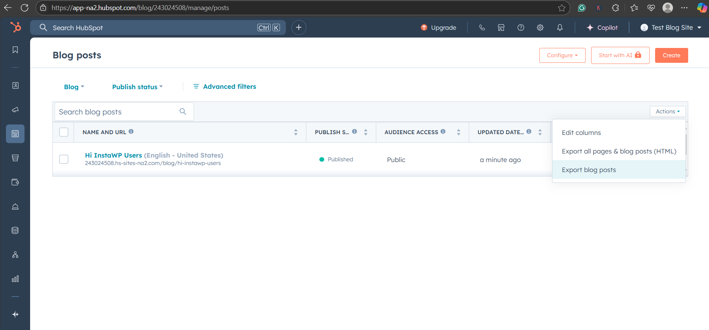
Task: Expand the Blog filter dropdown
Action: coord(74,87)
